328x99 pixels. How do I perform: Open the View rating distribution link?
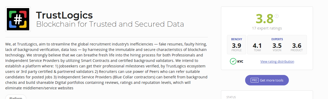(277, 61)
